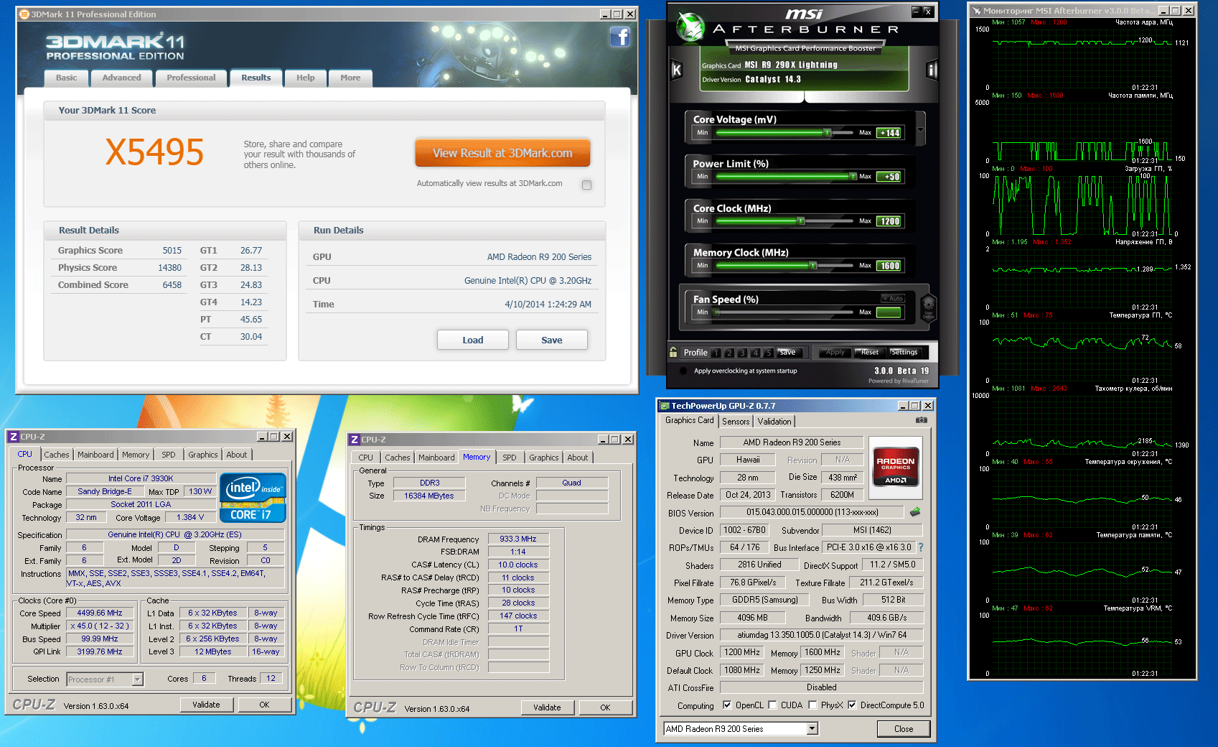Image resolution: width=1218 pixels, height=747 pixels.
Task: Click the GPU-Z screenshot camera icon
Action: [x=922, y=420]
